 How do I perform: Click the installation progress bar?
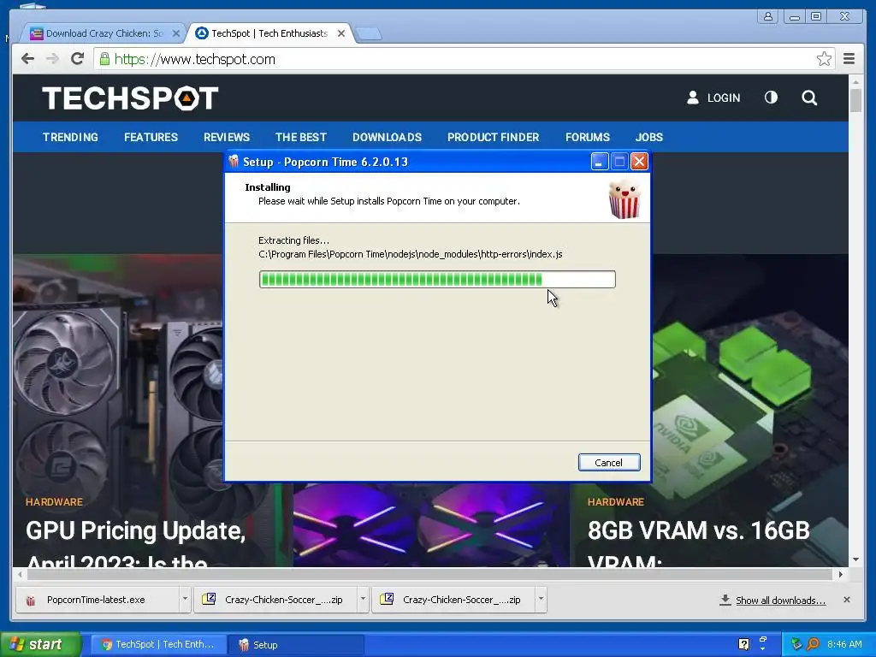point(437,280)
